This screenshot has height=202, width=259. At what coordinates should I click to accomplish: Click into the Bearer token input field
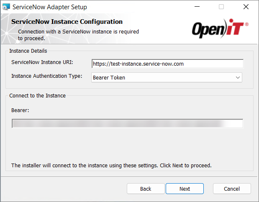(x=127, y=123)
